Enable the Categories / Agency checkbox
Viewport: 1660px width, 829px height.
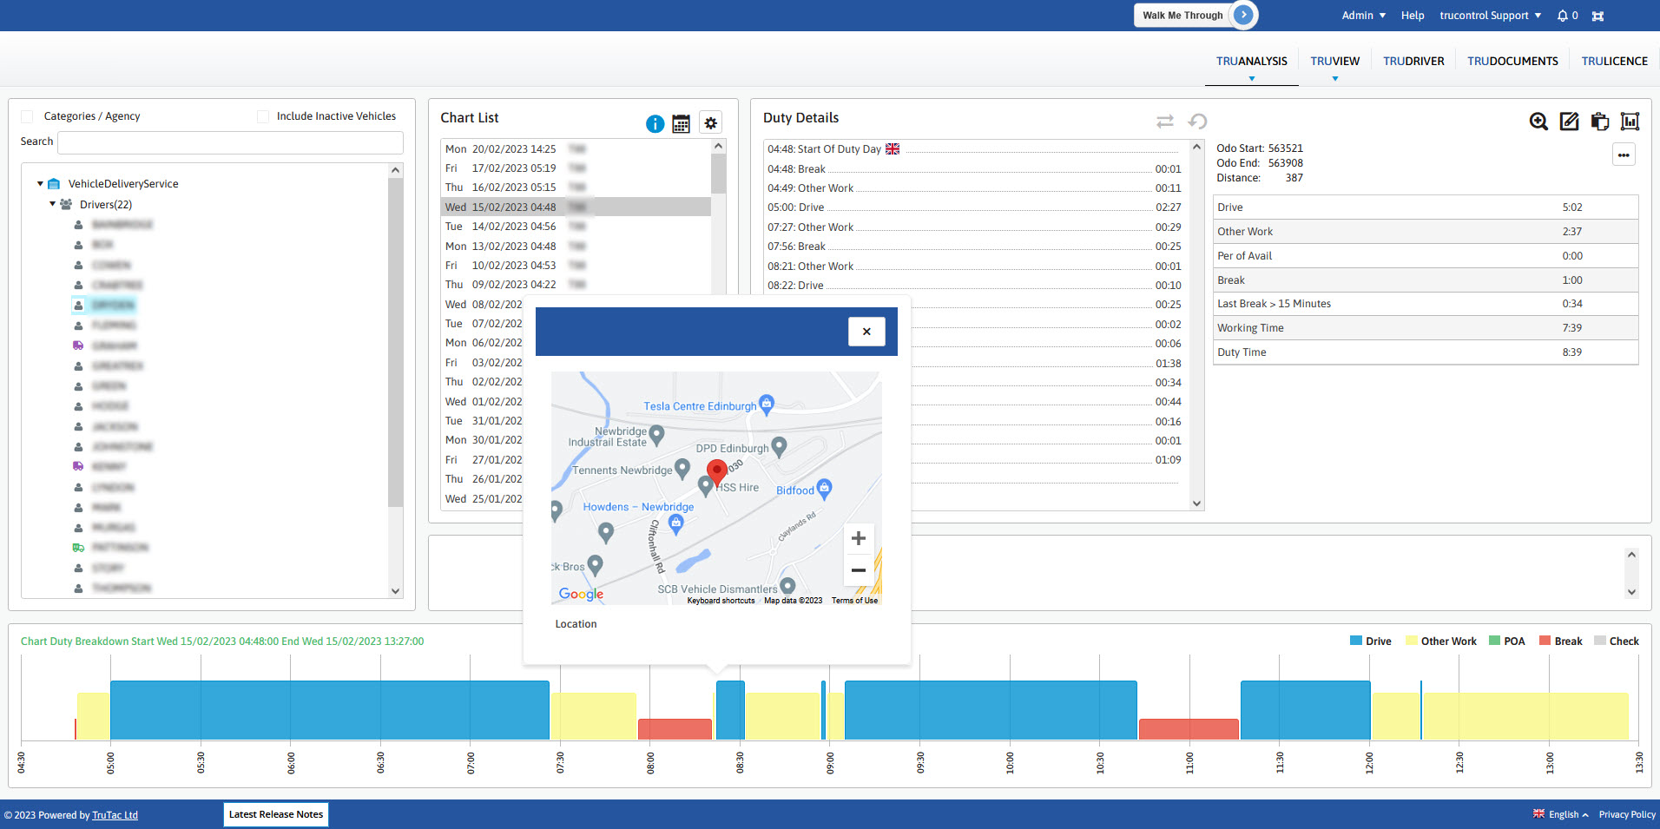(27, 116)
